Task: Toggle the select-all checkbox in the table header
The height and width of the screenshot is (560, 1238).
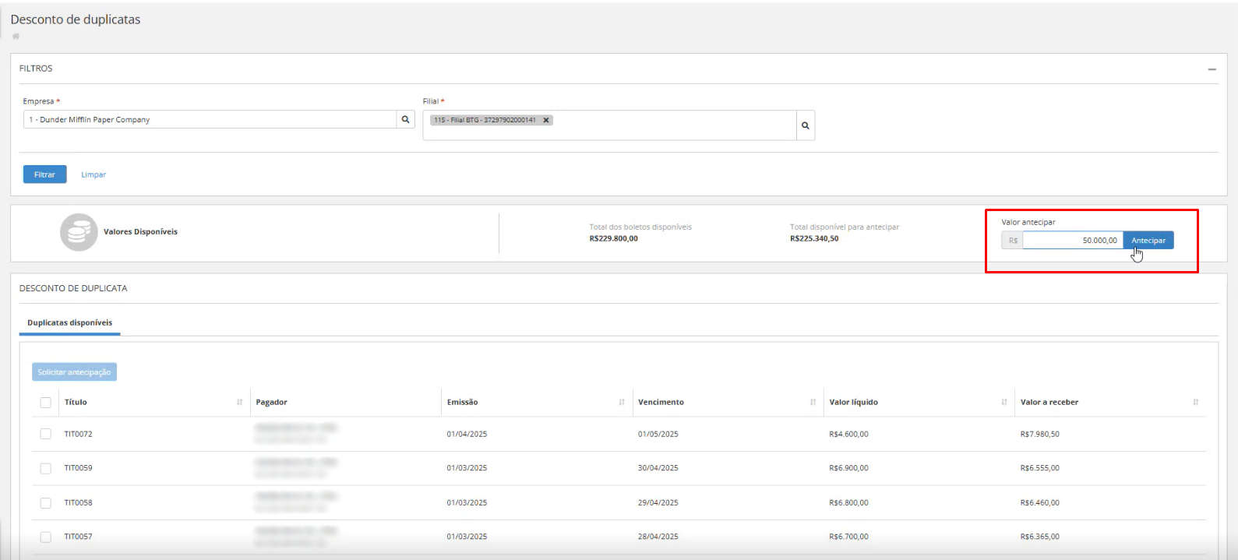Action: coord(45,403)
